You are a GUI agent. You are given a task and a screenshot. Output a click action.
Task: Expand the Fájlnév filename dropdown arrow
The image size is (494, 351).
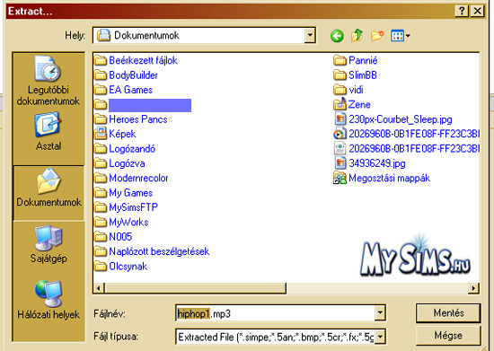coord(380,313)
